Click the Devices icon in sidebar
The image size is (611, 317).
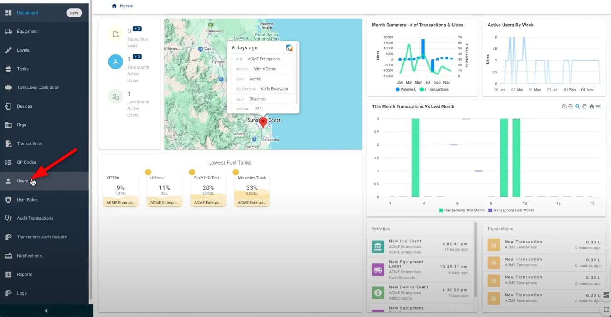[8, 106]
